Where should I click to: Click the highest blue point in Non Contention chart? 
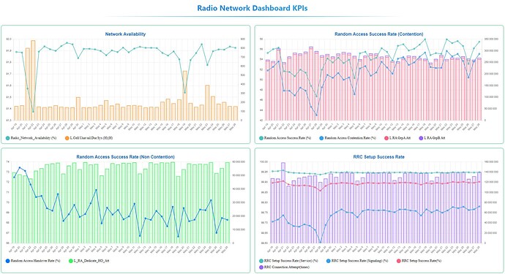(x=20, y=167)
